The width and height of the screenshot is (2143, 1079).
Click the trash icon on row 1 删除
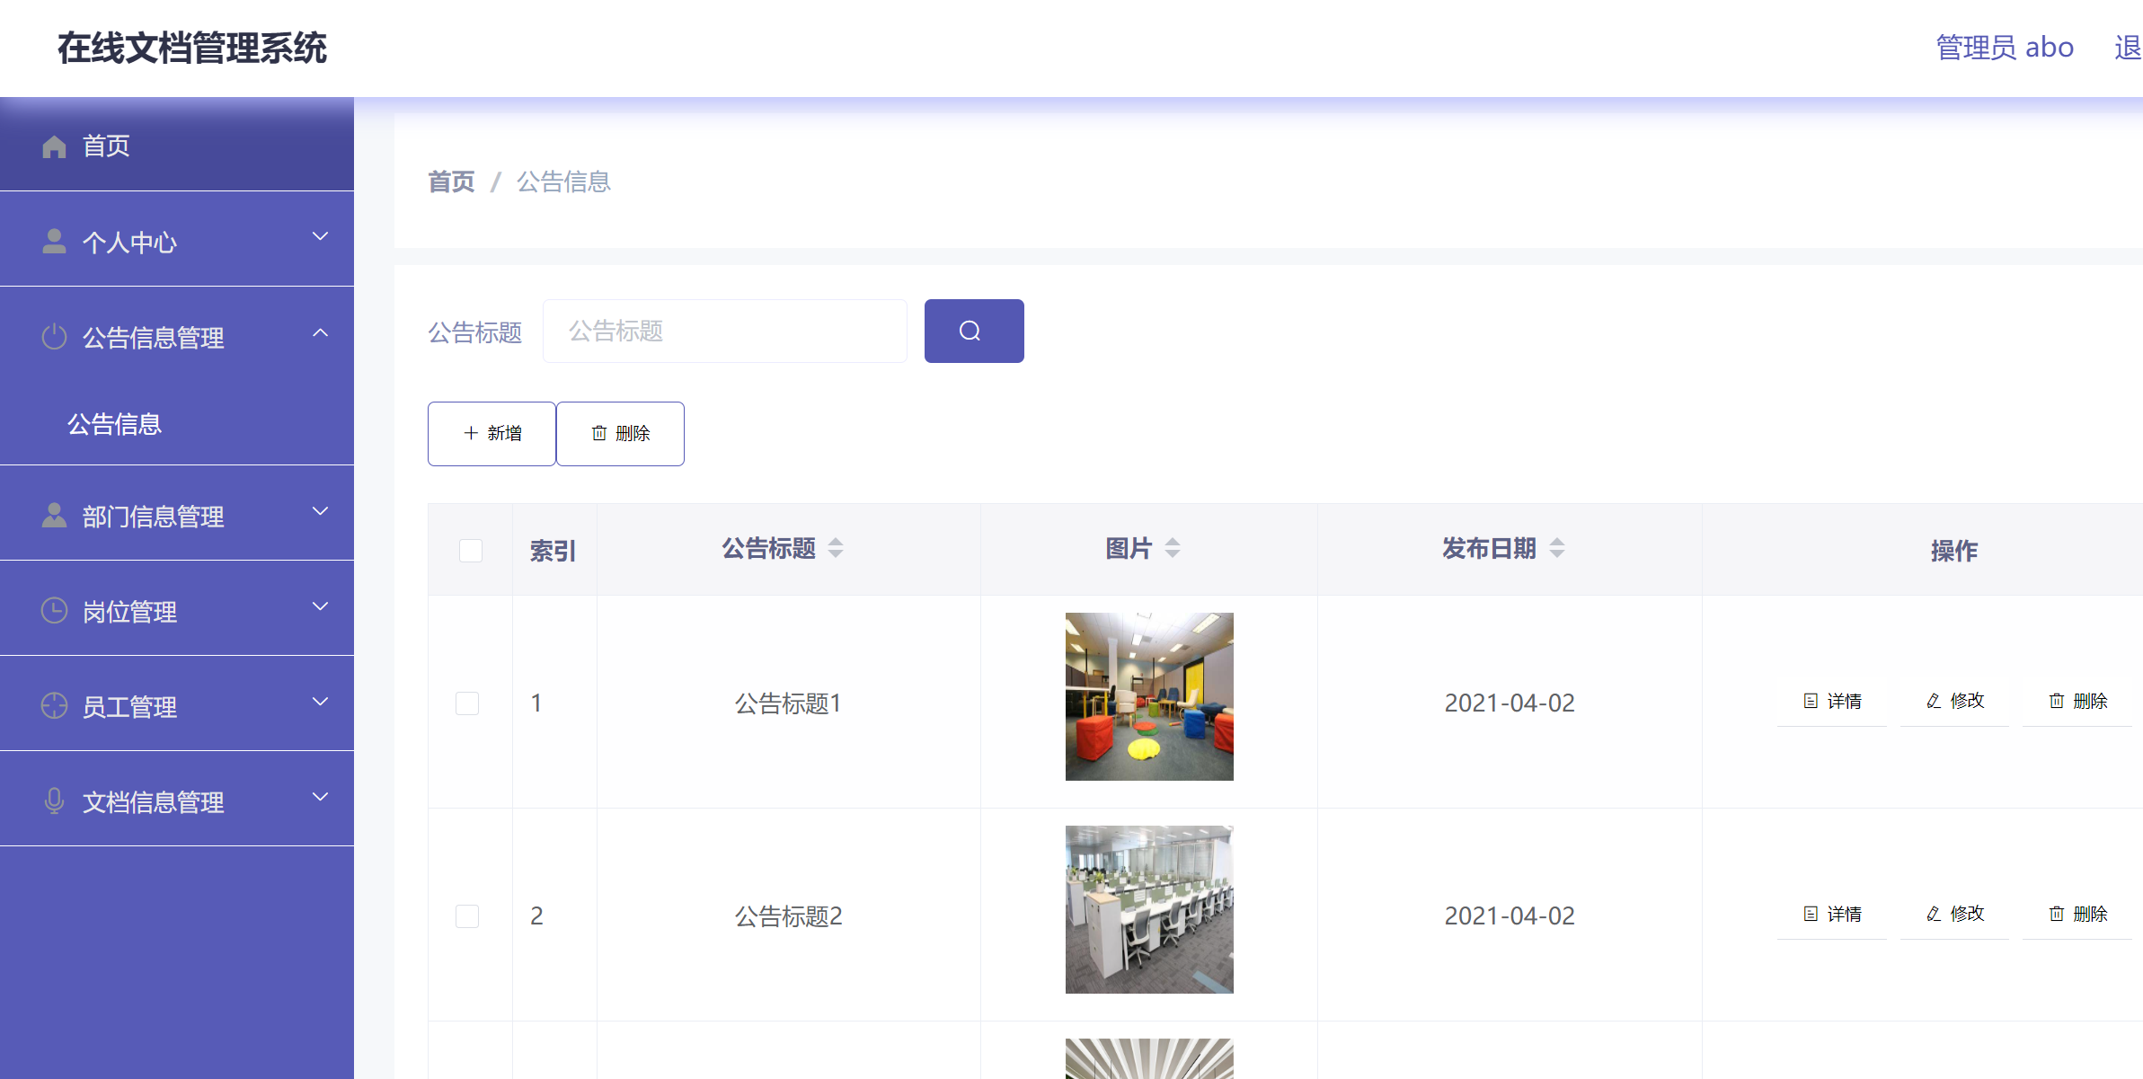point(2057,701)
